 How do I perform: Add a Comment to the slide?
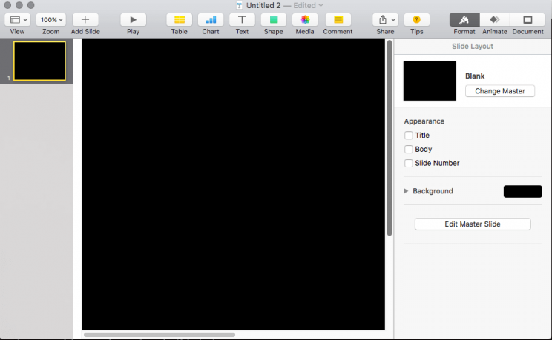tap(338, 20)
